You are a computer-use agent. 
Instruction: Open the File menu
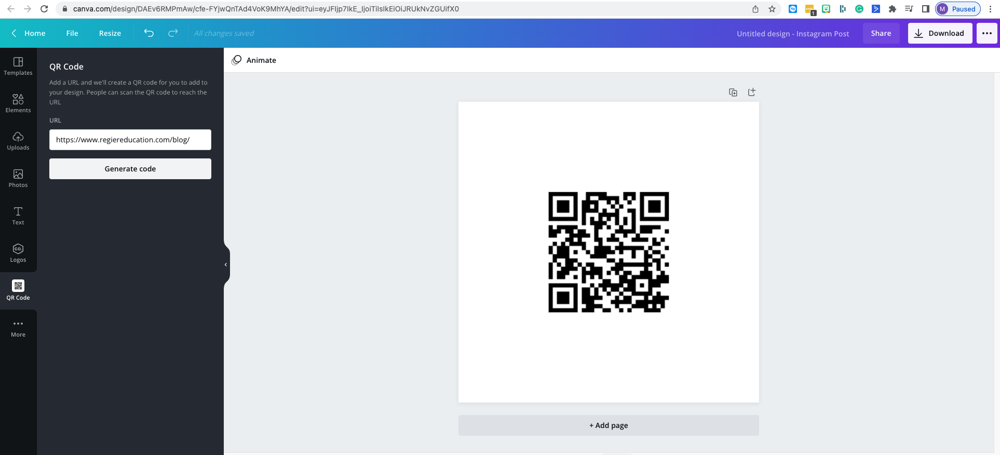pyautogui.click(x=72, y=33)
